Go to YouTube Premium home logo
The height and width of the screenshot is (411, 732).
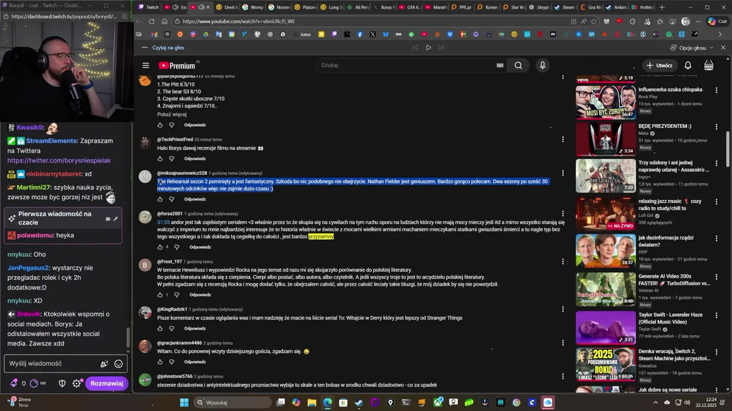click(x=177, y=66)
